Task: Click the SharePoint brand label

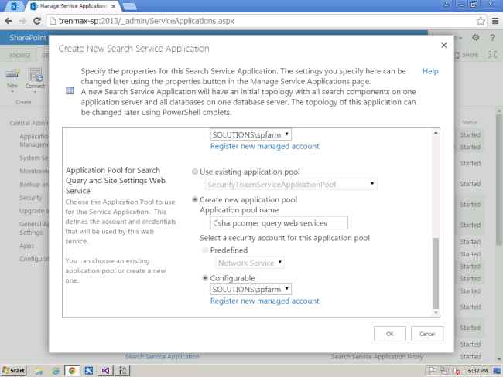Action: pyautogui.click(x=28, y=38)
